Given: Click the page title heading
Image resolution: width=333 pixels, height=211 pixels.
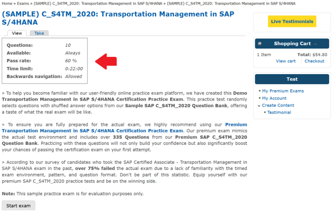Looking at the screenshot, I should (118, 18).
